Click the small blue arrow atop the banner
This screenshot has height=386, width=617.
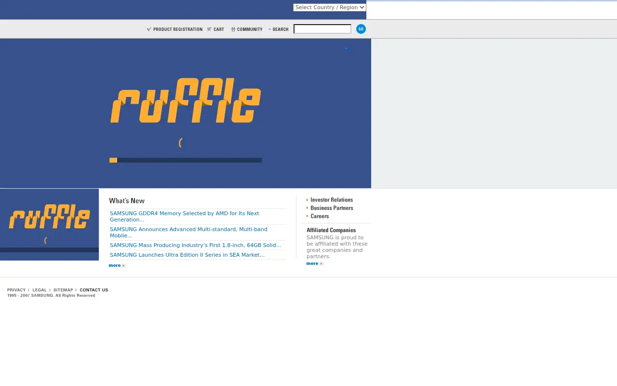(x=346, y=48)
